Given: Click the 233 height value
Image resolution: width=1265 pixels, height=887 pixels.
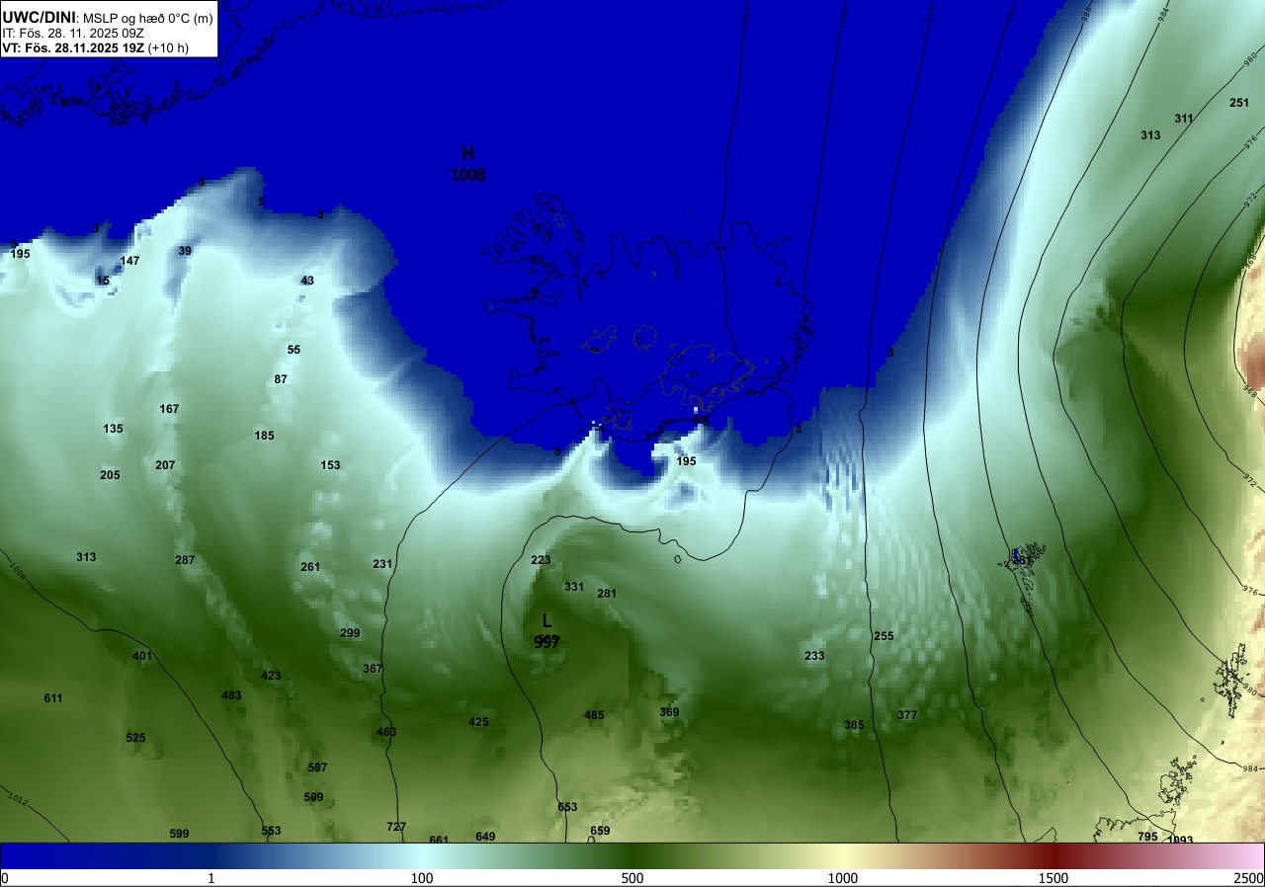Looking at the screenshot, I should point(814,656).
